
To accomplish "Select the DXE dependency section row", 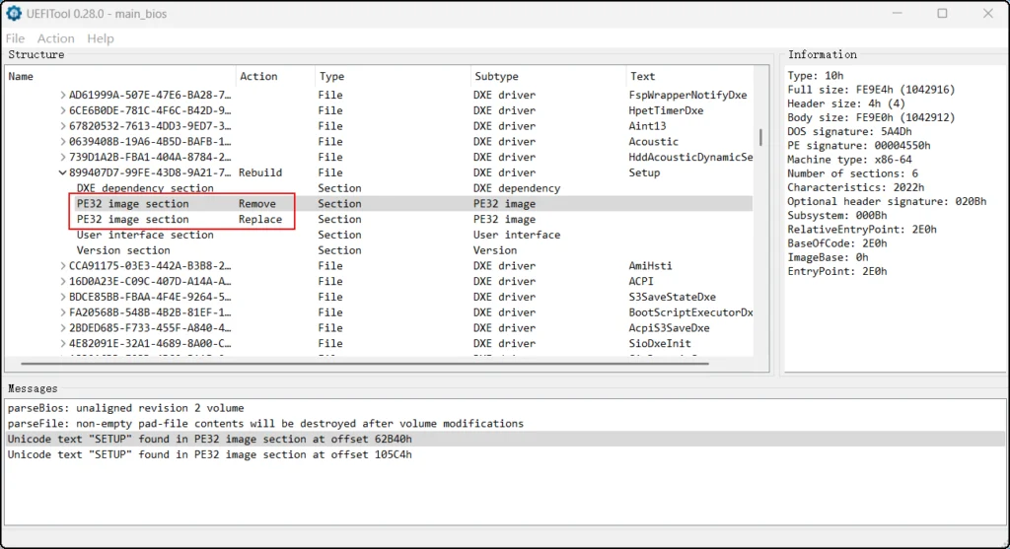I will [x=145, y=188].
